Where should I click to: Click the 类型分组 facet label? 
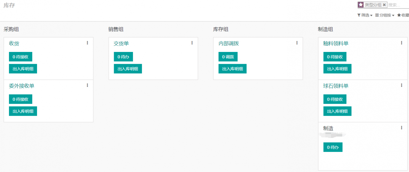pos(373,5)
